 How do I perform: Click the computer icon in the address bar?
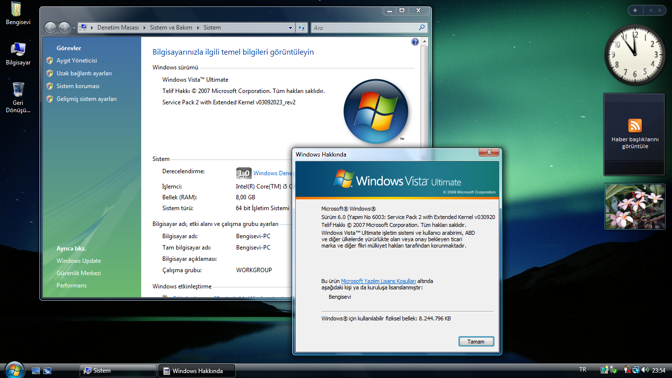coord(83,28)
